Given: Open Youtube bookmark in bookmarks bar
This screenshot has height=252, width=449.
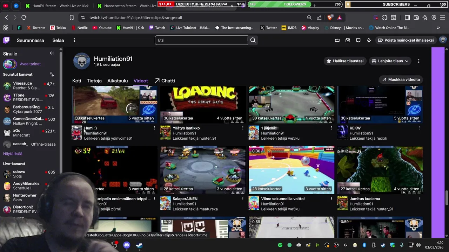Looking at the screenshot, I should (x=102, y=28).
